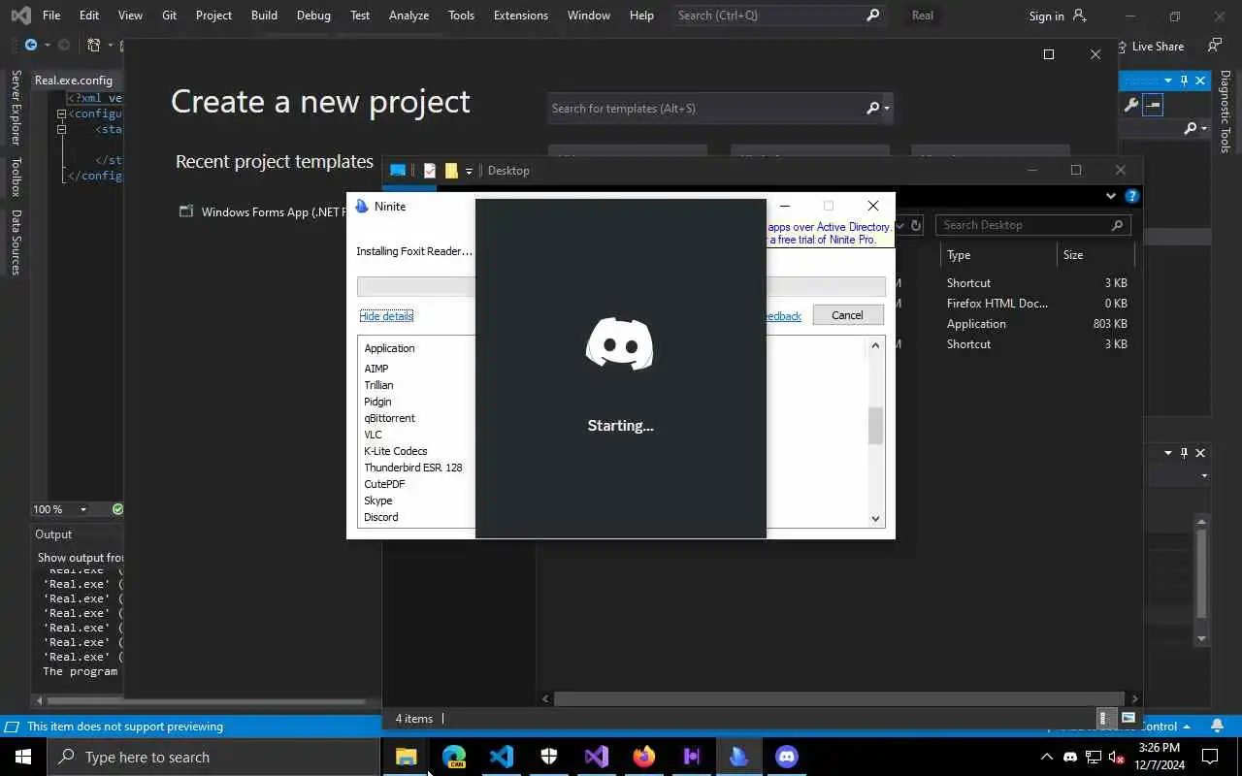Click the File Explorer help question icon
The width and height of the screenshot is (1242, 776).
pos(1131,196)
